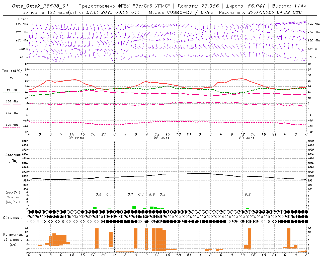The height and width of the screenshot is (257, 321).
Task: Click the precipitation value '0.5'
Action: pyautogui.click(x=99, y=195)
